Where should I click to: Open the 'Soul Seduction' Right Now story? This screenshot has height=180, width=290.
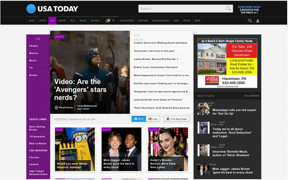(x=232, y=133)
